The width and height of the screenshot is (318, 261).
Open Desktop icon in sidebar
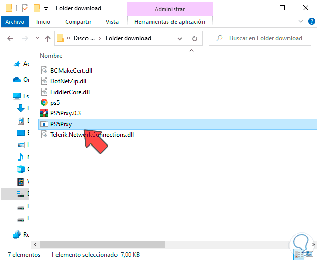[x=21, y=133]
